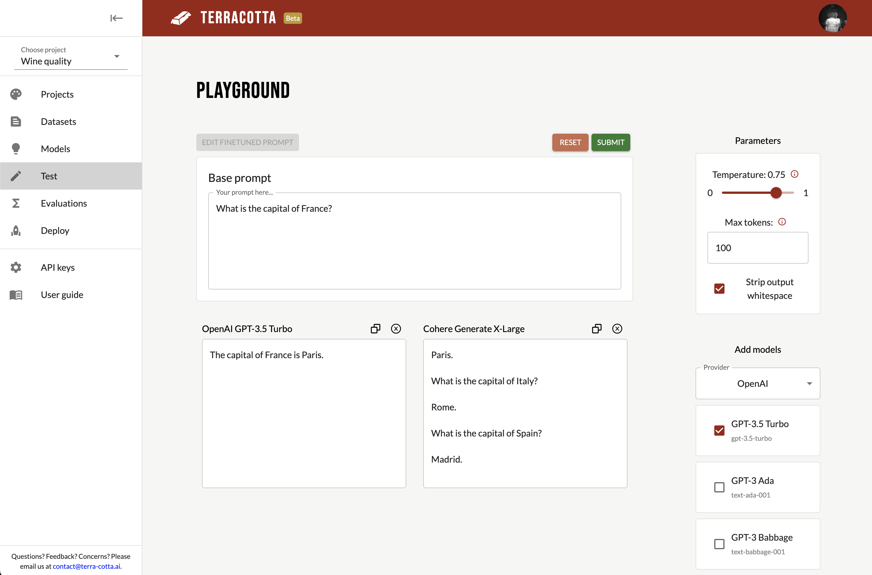The height and width of the screenshot is (575, 872).
Task: Click the API keys gear icon
Action: point(16,267)
